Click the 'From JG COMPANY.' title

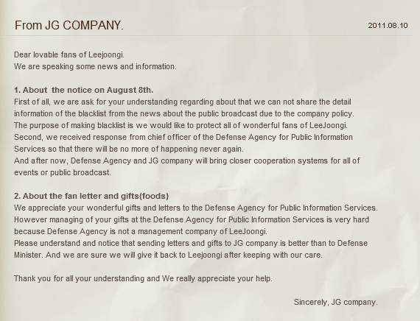click(x=69, y=26)
